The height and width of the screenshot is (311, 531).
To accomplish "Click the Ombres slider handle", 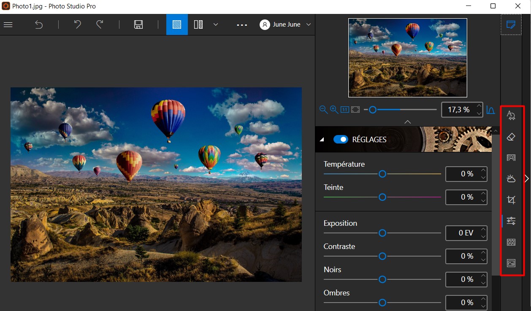I will click(382, 303).
